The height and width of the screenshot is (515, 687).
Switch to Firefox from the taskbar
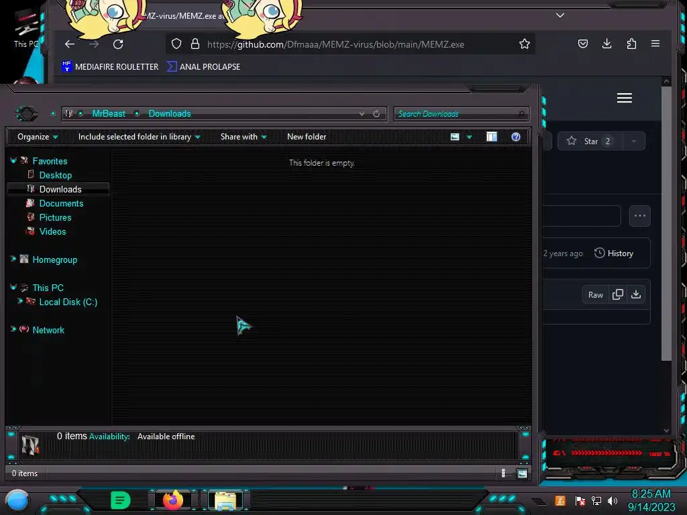tap(172, 500)
